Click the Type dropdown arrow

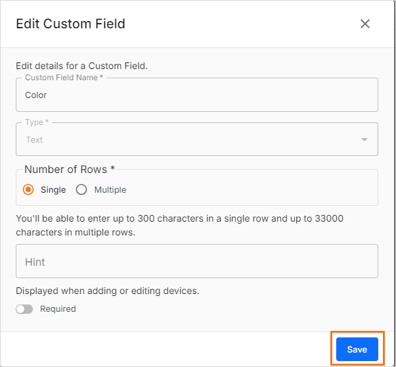pos(364,139)
